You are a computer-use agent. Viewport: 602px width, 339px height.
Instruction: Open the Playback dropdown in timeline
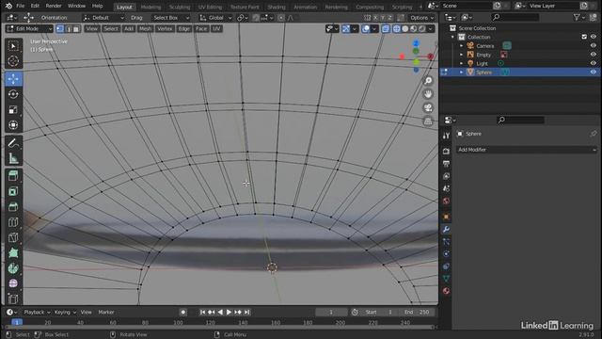(x=37, y=313)
